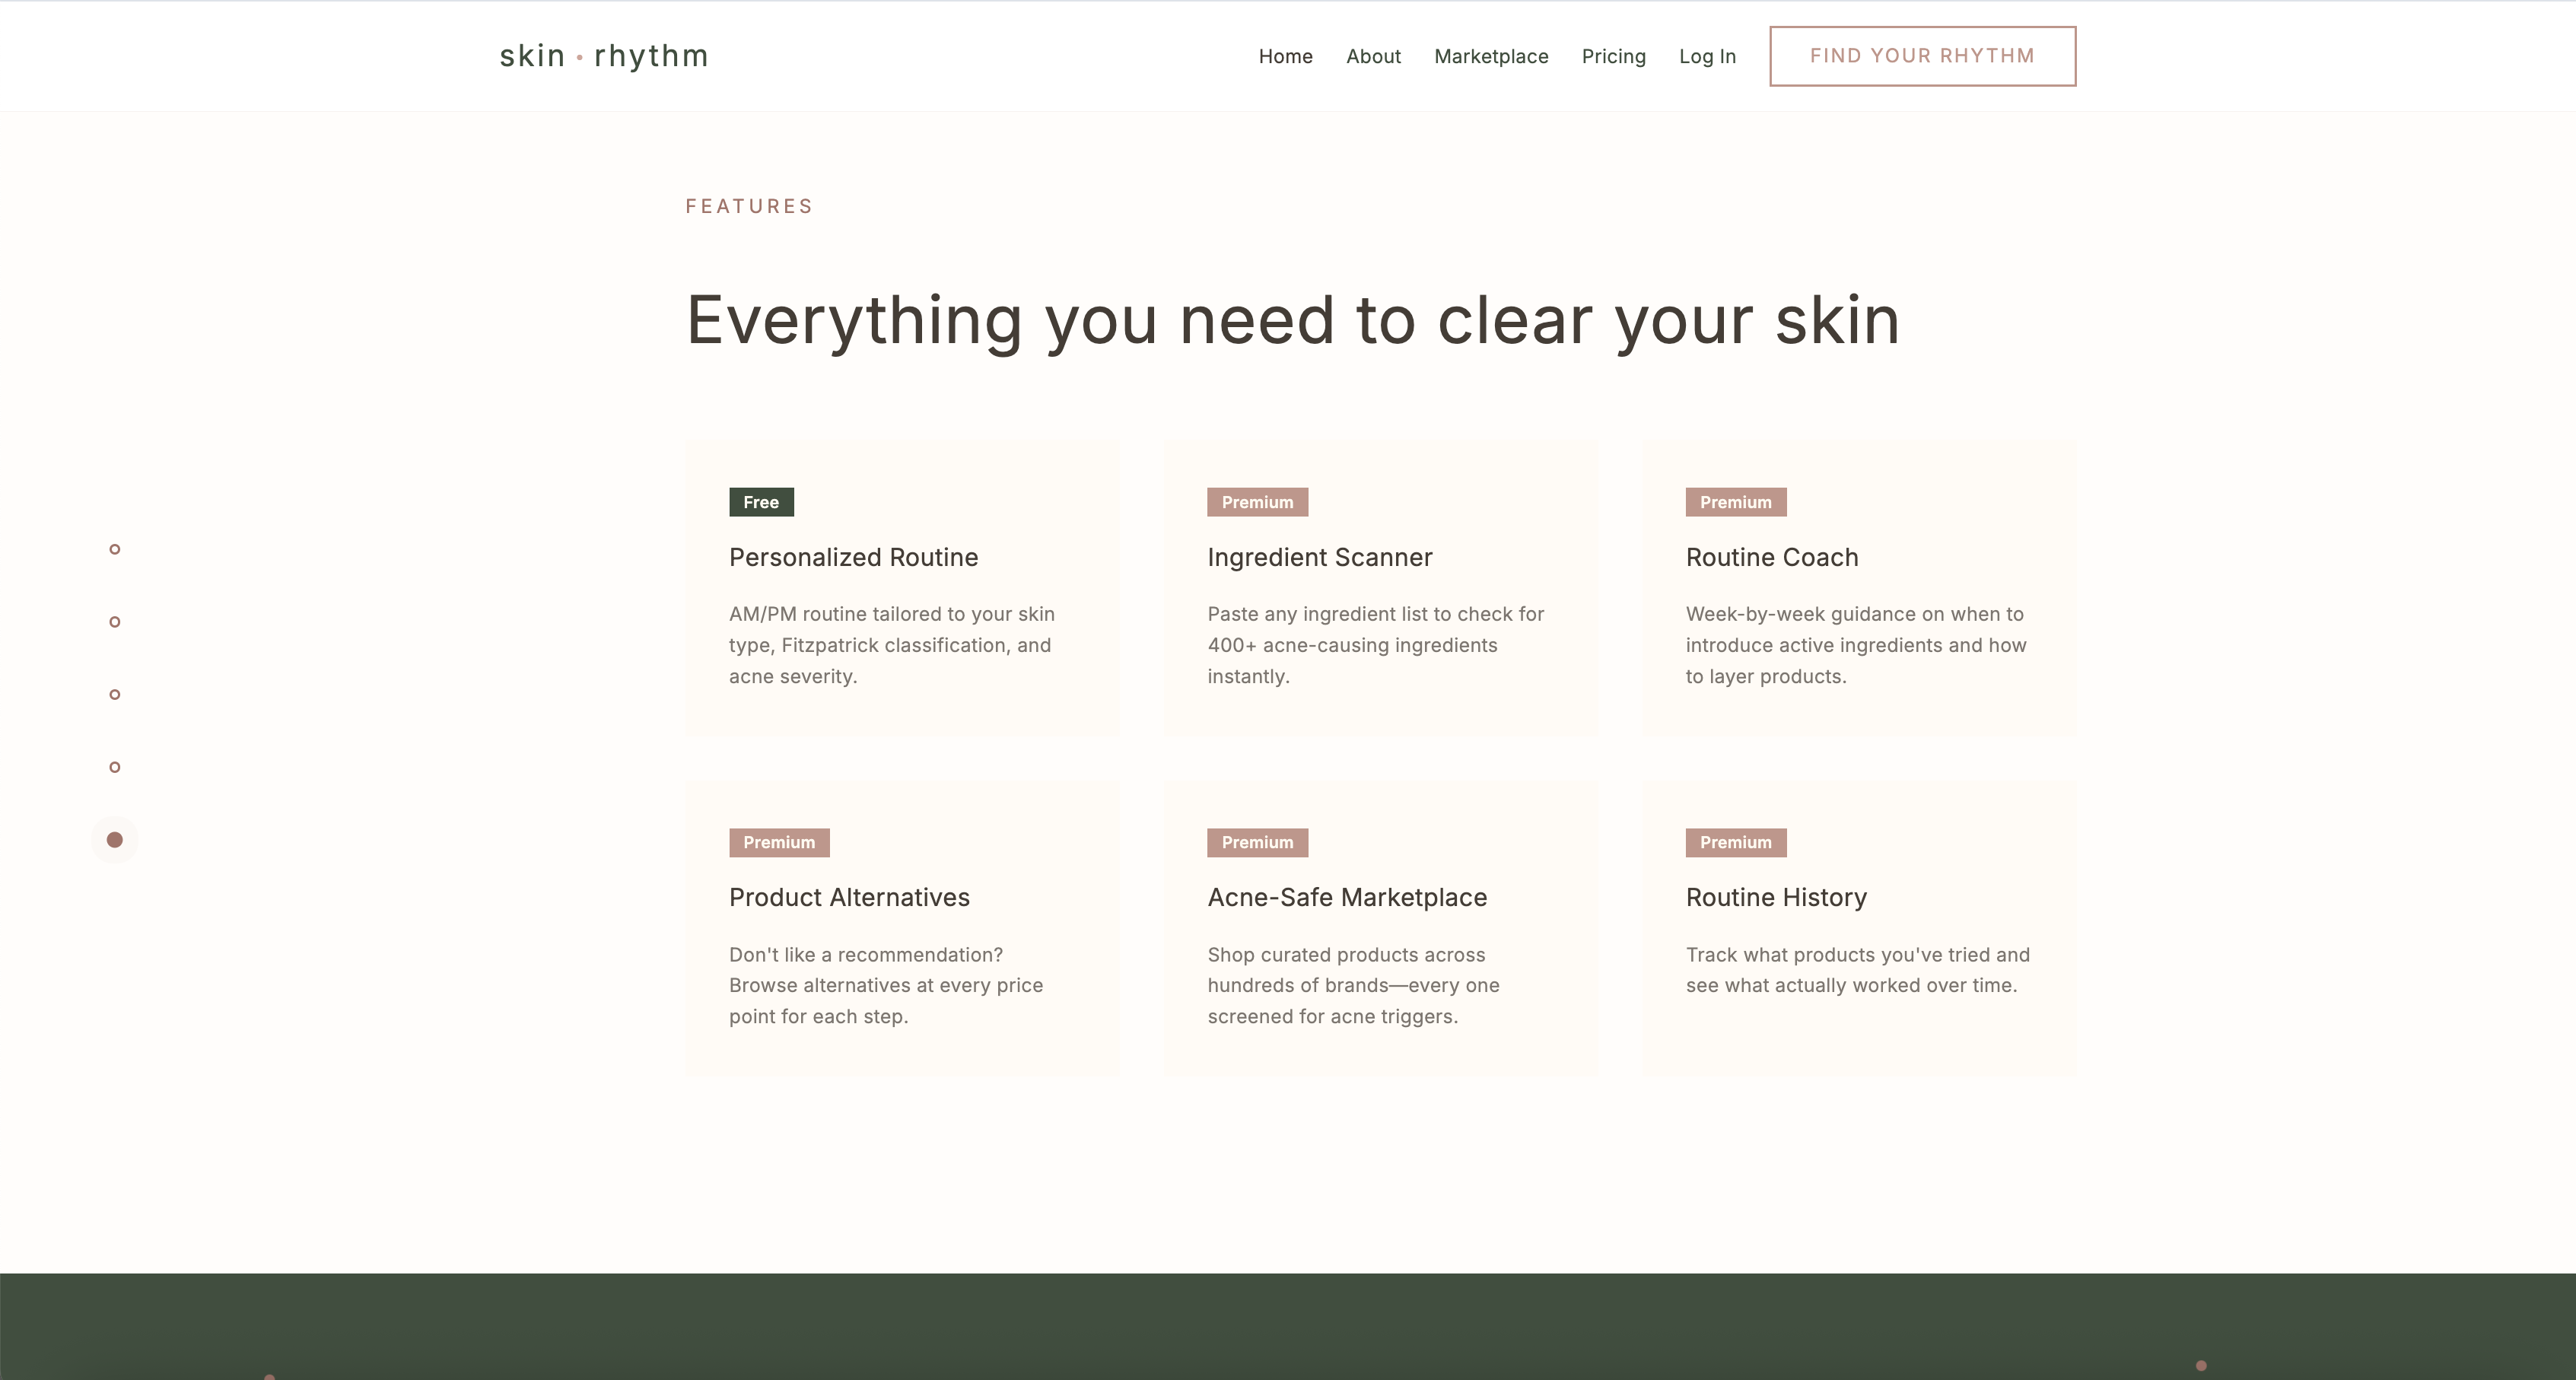Visit the Marketplace page
2576x1380 pixels.
(x=1491, y=56)
